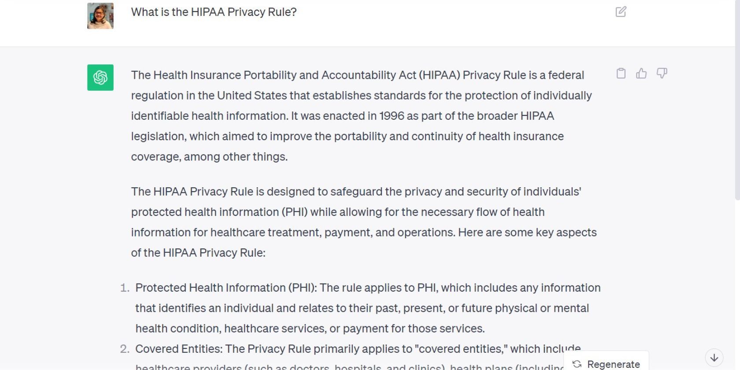Screen dimensions: 740x370
Task: Regenerate the HIPAA Privacy Rule response
Action: [x=606, y=364]
